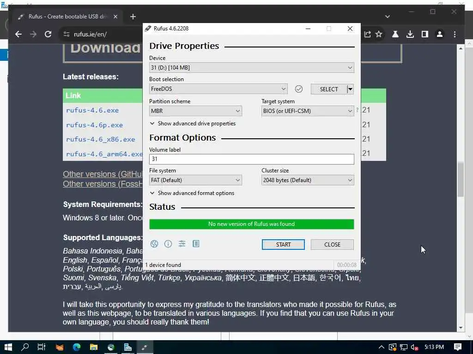Bookmark this page with the star icon
Viewport: 473px width, 354px height.
click(x=379, y=34)
